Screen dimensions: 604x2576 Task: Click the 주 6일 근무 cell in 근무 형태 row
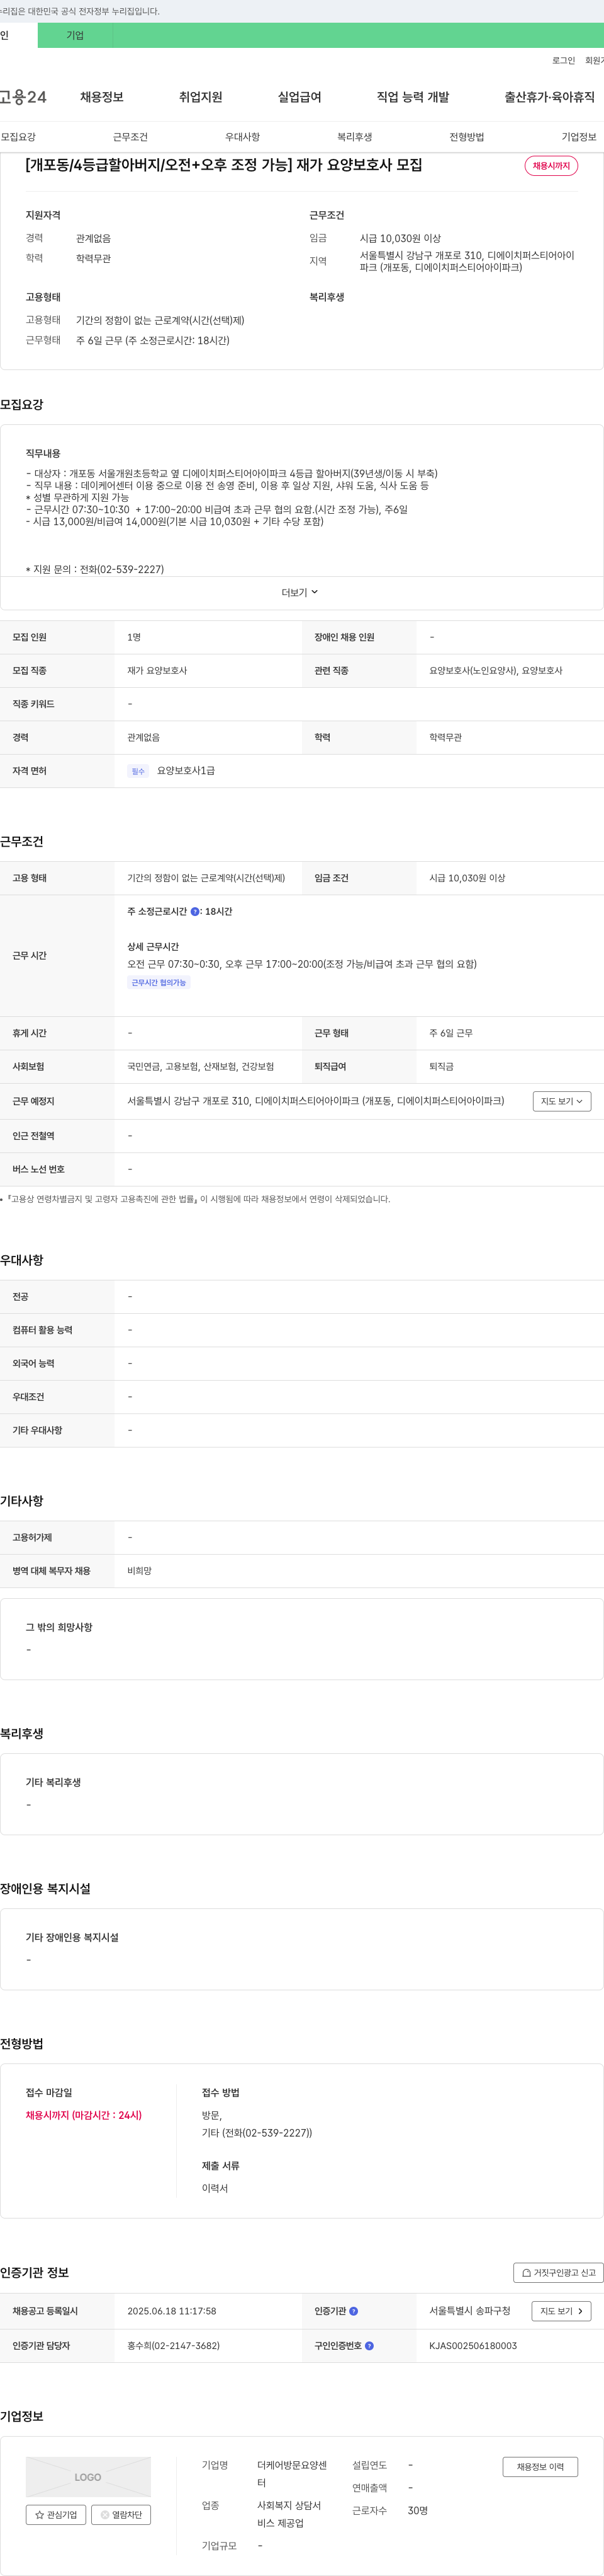(x=451, y=1033)
